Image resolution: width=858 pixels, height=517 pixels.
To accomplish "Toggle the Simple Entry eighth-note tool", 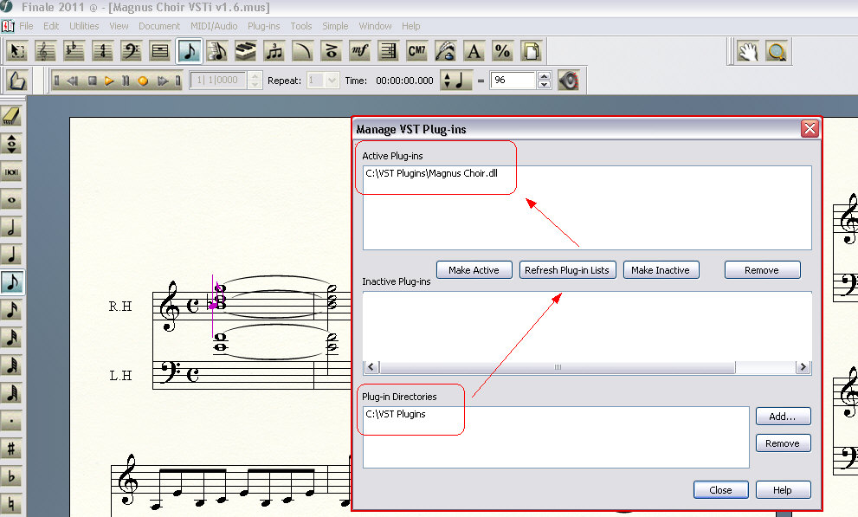I will [189, 51].
